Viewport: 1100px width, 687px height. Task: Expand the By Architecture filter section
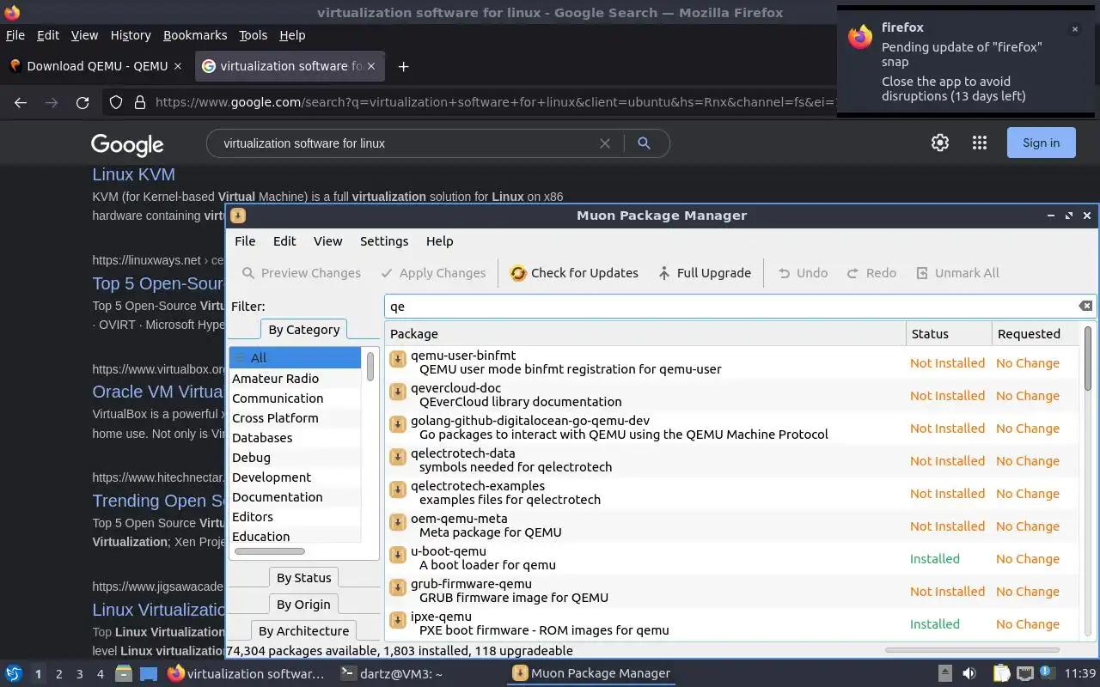point(303,631)
